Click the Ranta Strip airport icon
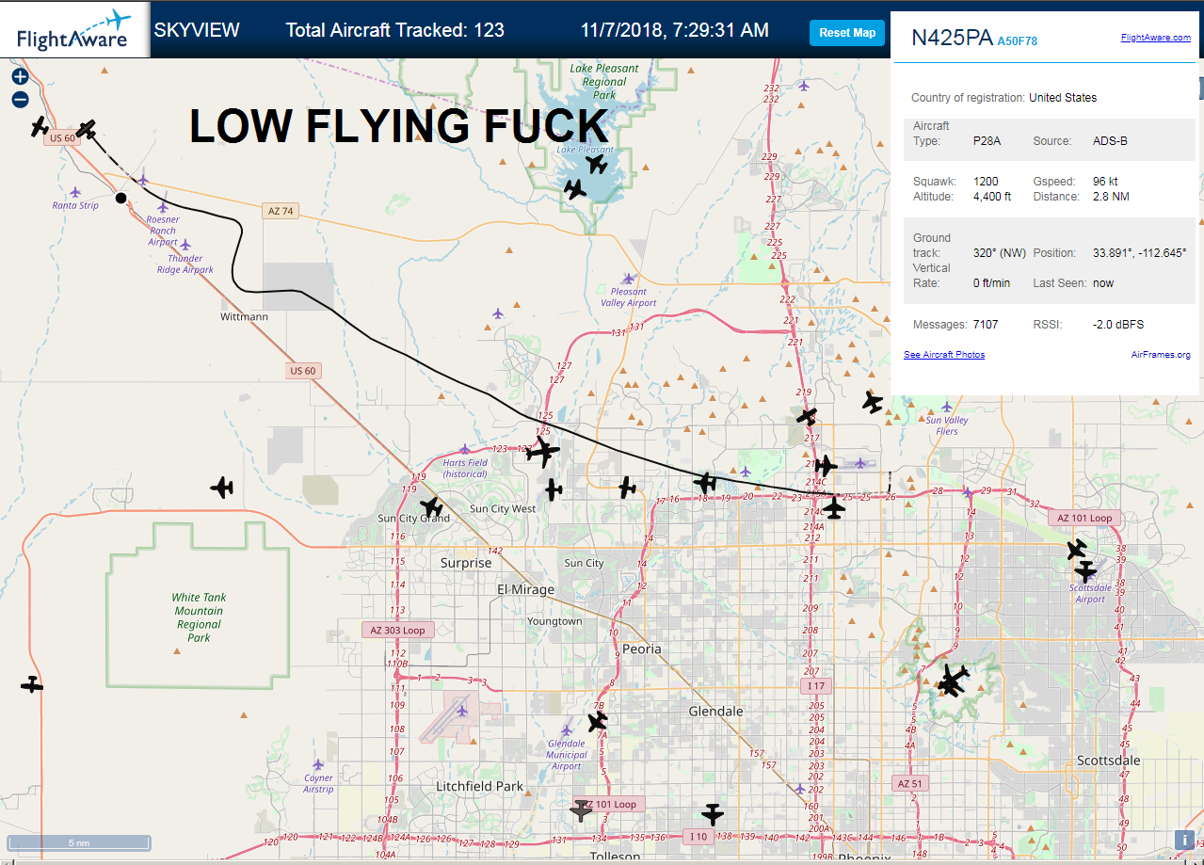This screenshot has height=865, width=1204. (75, 192)
